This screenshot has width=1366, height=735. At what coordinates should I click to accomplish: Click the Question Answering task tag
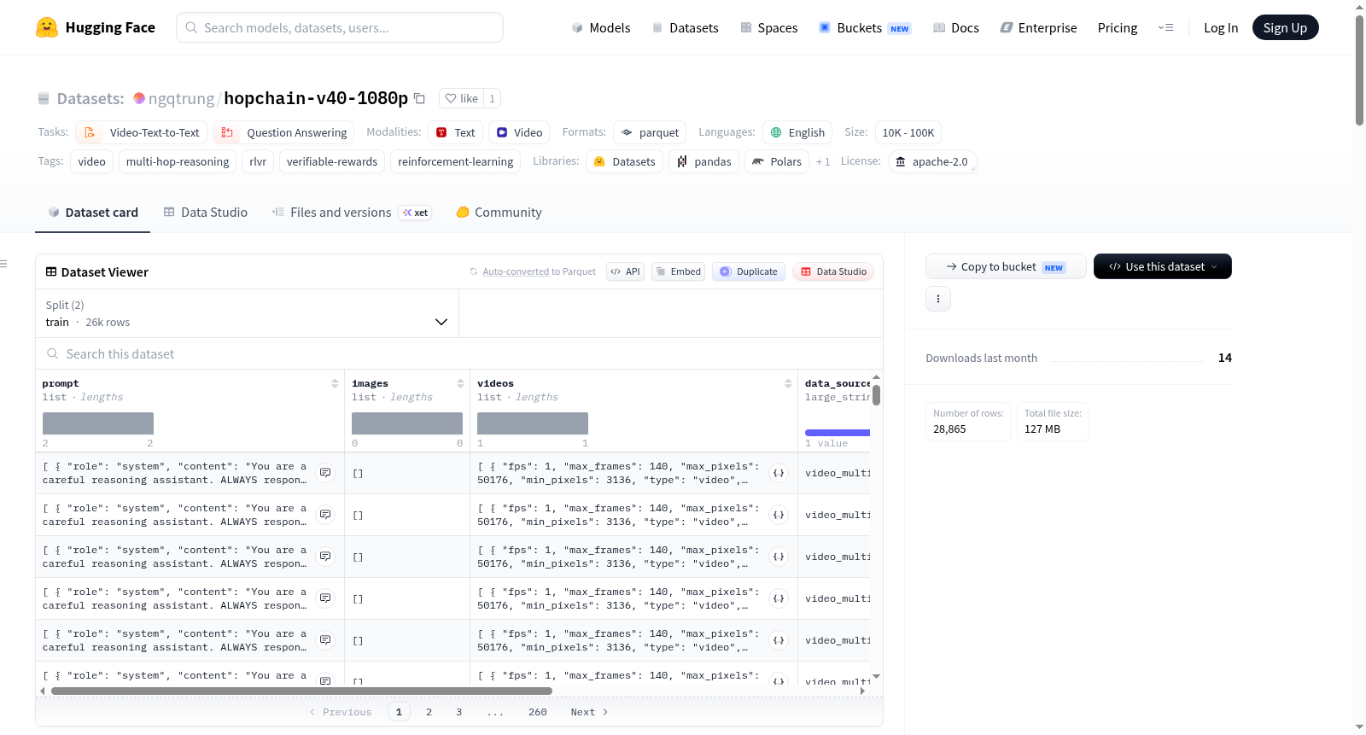pyautogui.click(x=283, y=132)
